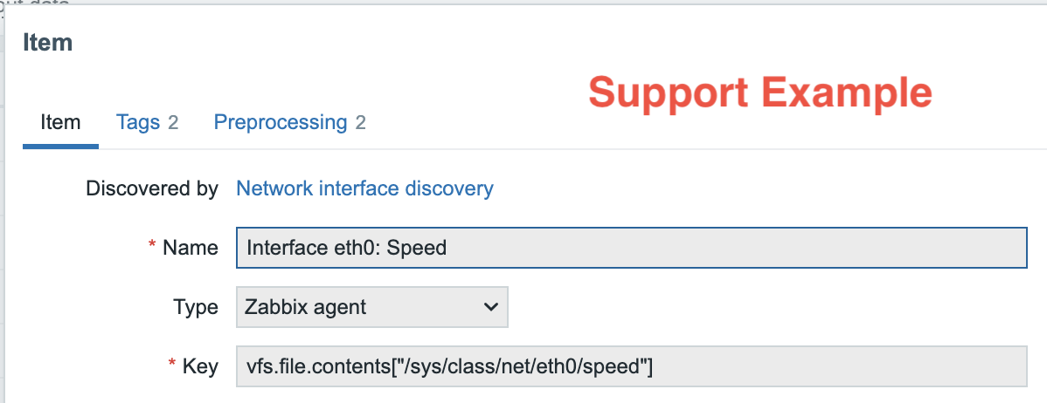Click the Discovered by label
Viewport: 1047px width, 403px height.
[151, 188]
